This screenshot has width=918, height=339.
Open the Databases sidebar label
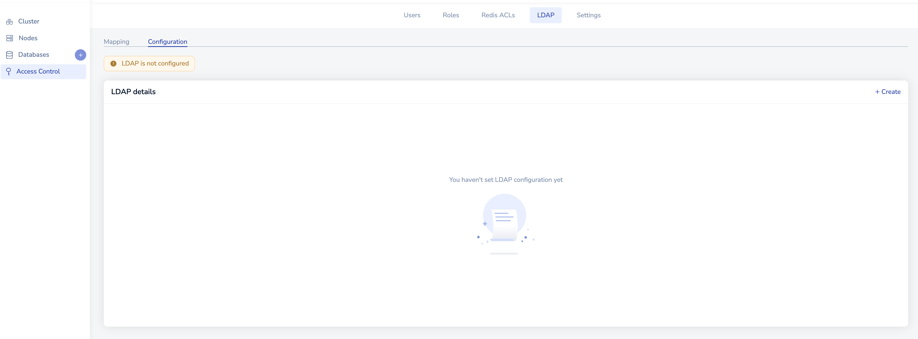[34, 55]
